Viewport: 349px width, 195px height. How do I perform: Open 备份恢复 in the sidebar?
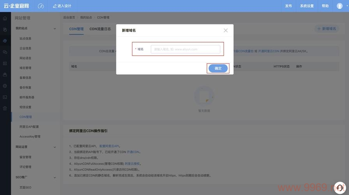tap(25, 88)
